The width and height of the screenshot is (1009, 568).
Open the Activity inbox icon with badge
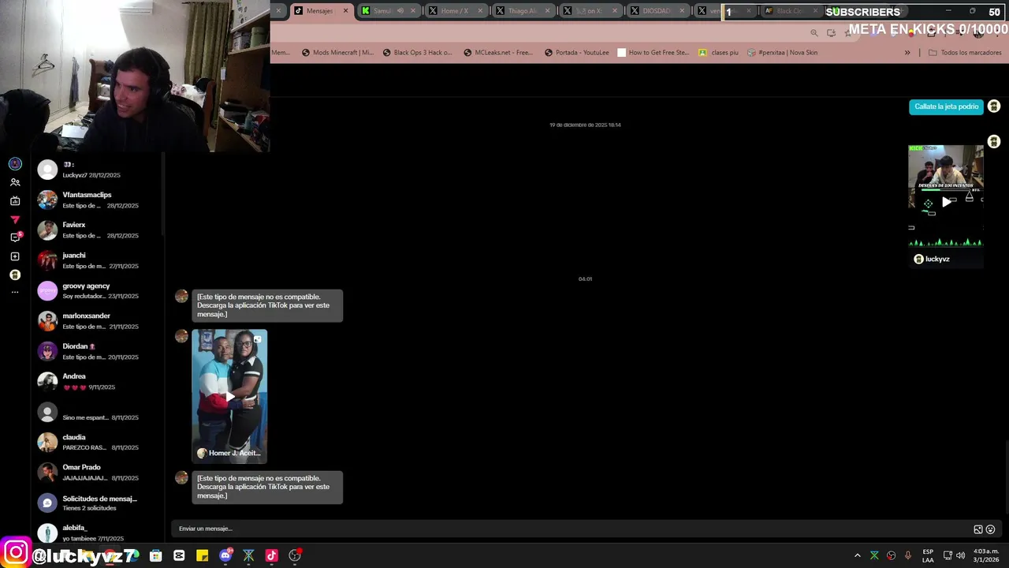pyautogui.click(x=15, y=237)
